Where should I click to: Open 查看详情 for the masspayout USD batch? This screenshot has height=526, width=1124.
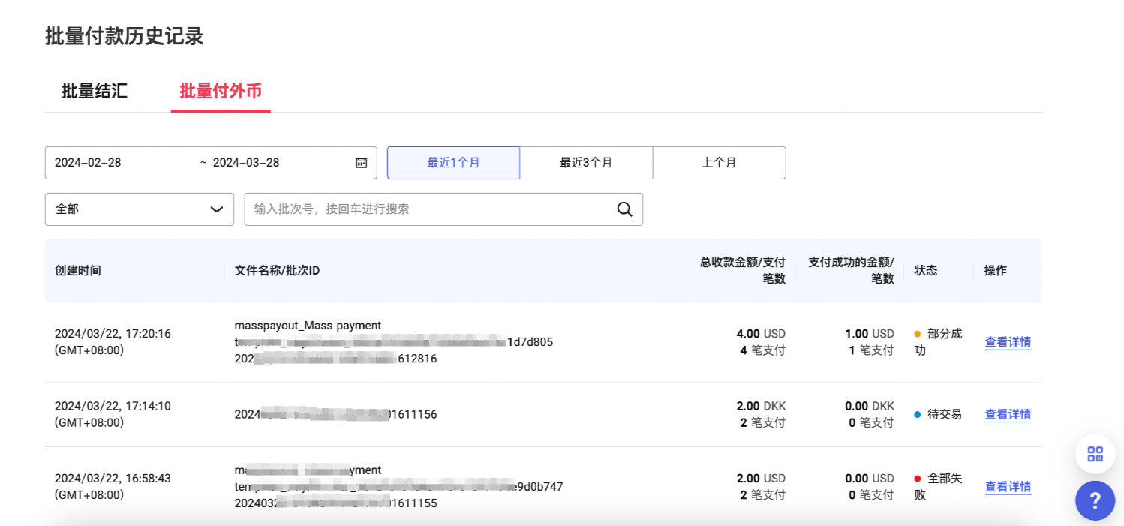[x=1008, y=342]
